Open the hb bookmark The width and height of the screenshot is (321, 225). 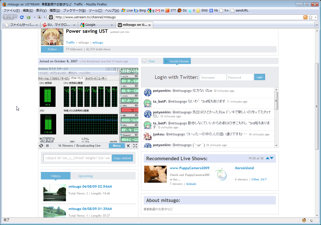tap(214, 11)
